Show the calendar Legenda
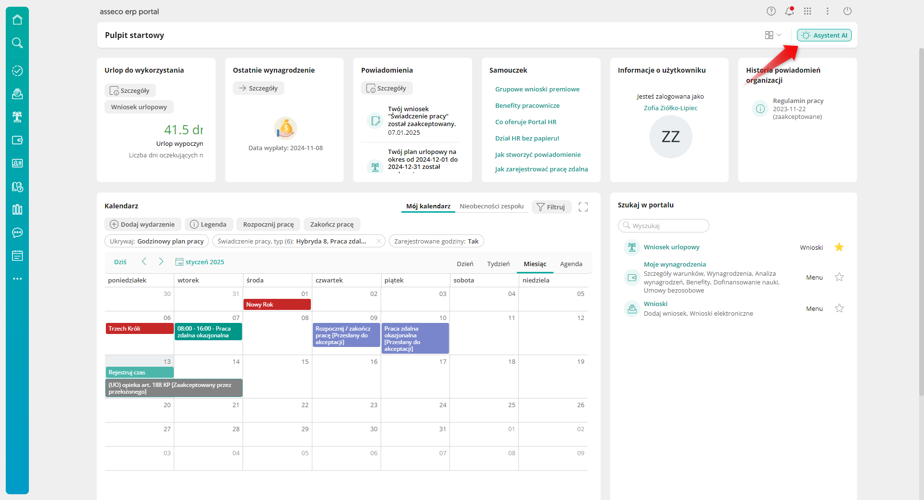Image resolution: width=924 pixels, height=500 pixels. (209, 224)
